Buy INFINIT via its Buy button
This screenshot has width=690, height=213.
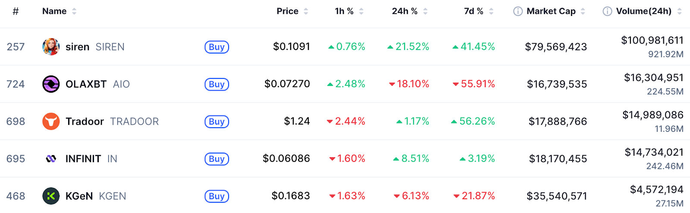coord(216,159)
